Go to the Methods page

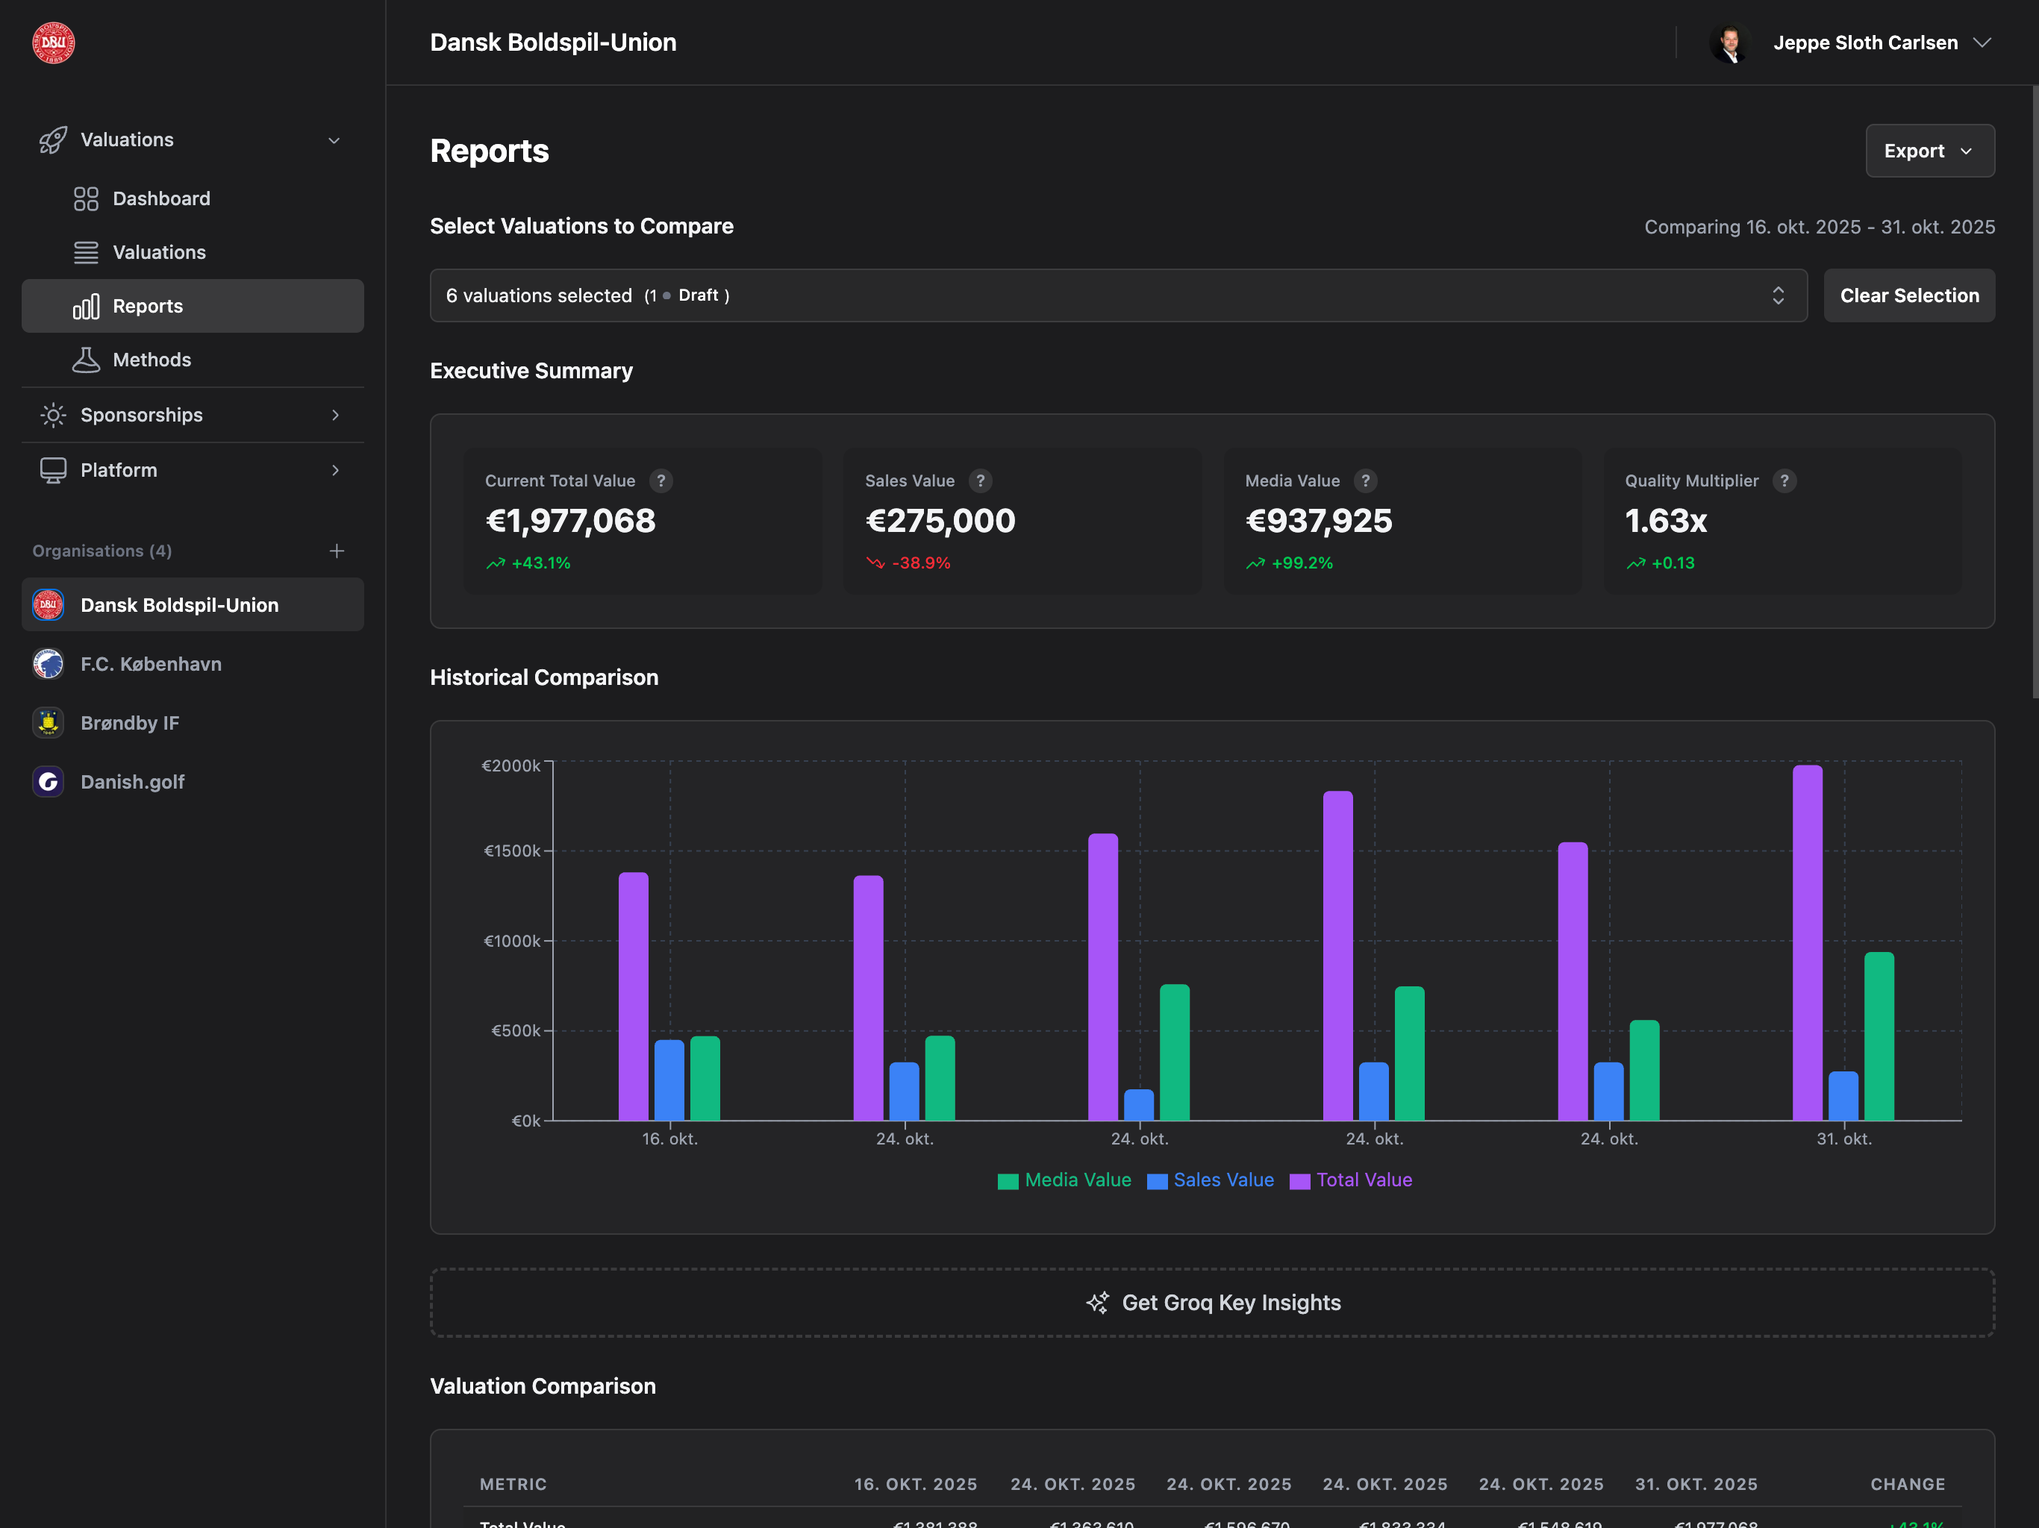pos(152,360)
